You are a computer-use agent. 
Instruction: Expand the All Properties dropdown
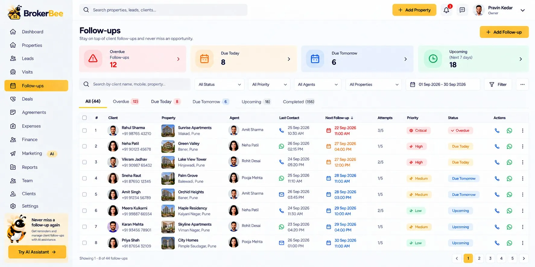pyautogui.click(x=374, y=85)
